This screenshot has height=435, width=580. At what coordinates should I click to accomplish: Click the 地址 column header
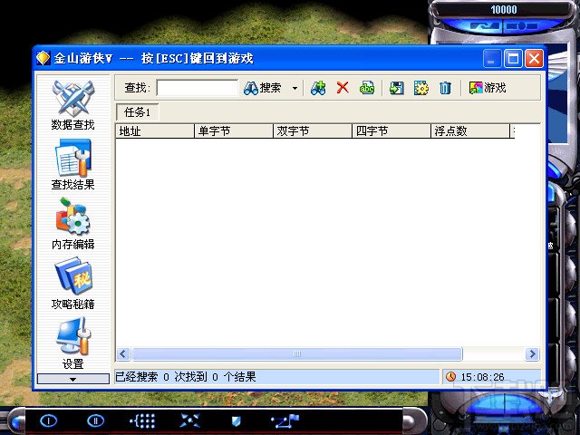[155, 130]
